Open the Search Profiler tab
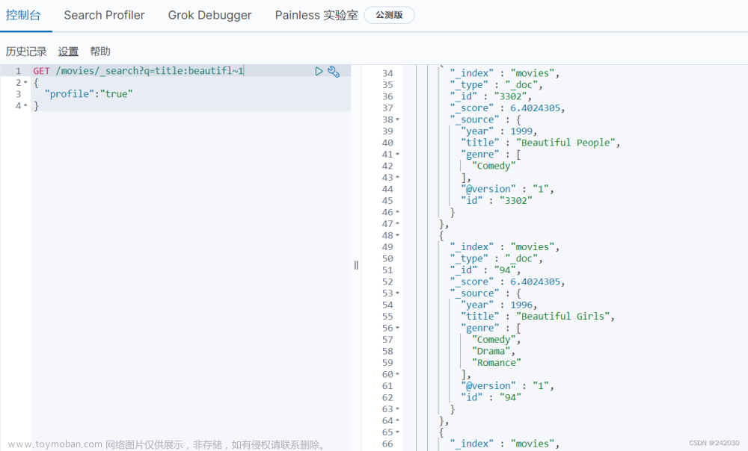The image size is (748, 451). (104, 15)
